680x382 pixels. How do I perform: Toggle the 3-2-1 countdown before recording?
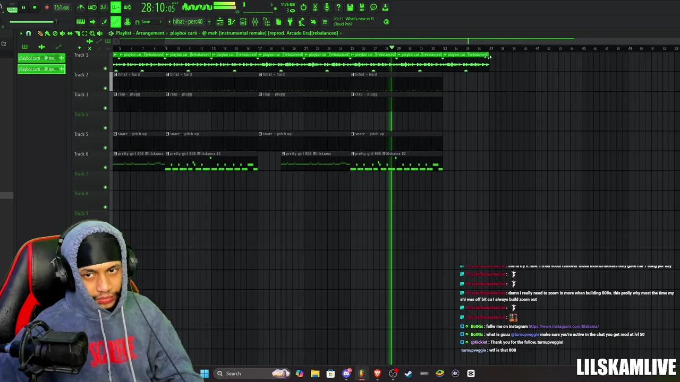[104, 7]
